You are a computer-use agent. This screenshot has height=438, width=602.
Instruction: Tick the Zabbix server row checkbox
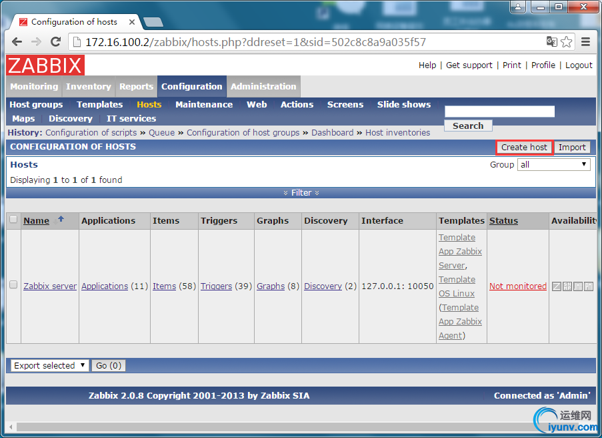click(x=13, y=284)
